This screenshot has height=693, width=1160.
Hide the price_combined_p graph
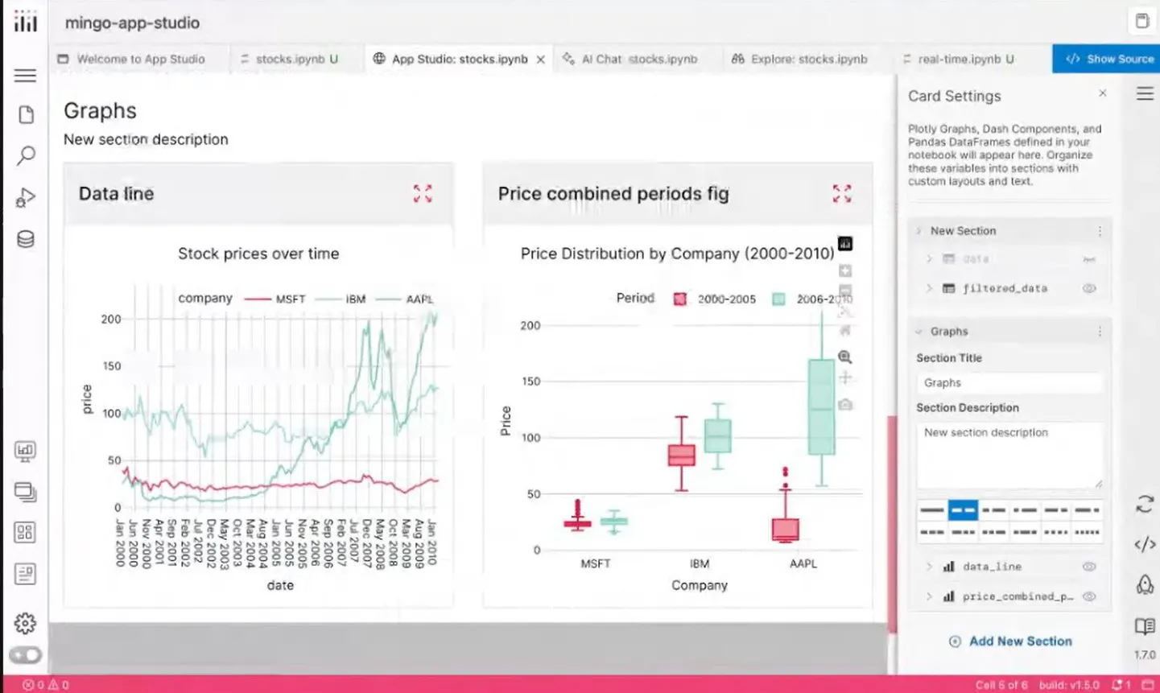[1089, 596]
